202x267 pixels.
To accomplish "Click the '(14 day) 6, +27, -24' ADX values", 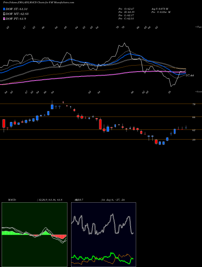I will tap(112, 200).
